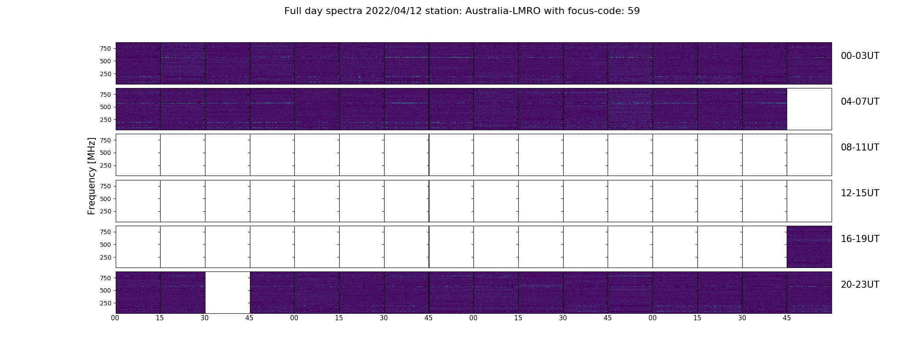This screenshot has height=352, width=924.
Task: Select the 500 tick label in the 04-07UT row
Action: [x=106, y=107]
